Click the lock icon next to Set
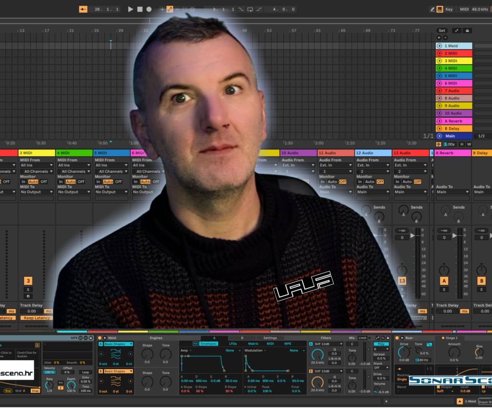 click(467, 30)
